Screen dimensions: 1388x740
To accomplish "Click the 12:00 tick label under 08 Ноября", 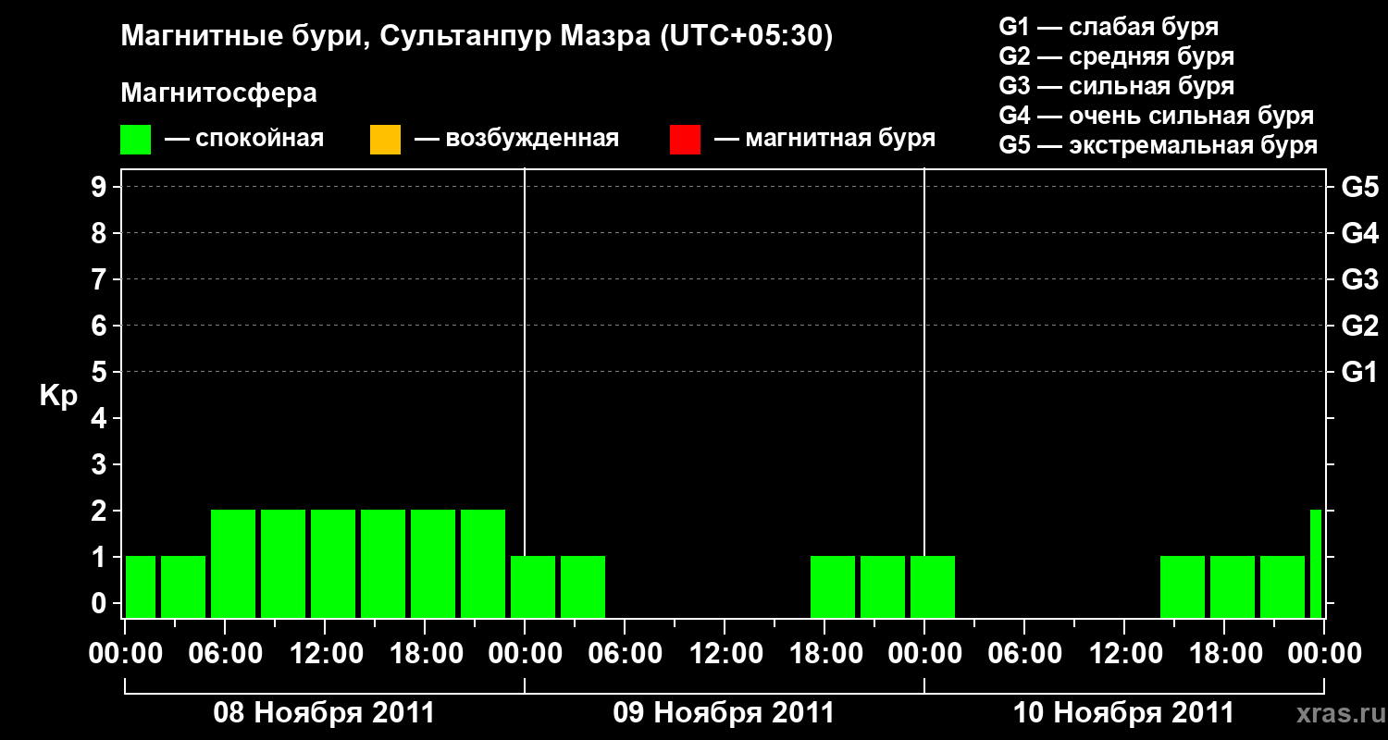I will pyautogui.click(x=325, y=653).
